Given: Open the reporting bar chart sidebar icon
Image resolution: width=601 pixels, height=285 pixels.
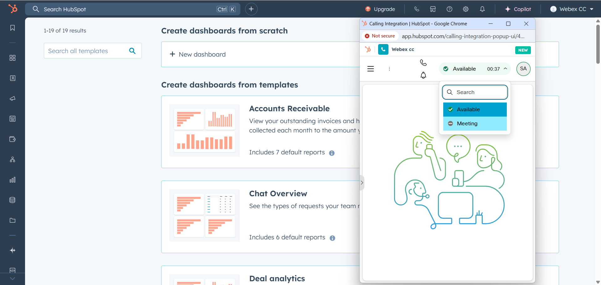Looking at the screenshot, I should pyautogui.click(x=13, y=180).
